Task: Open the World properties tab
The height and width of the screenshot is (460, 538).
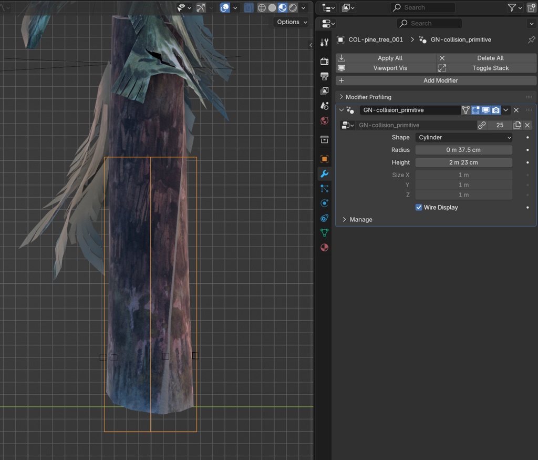Action: click(325, 121)
